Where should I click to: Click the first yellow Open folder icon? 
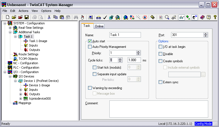(x=14, y=17)
